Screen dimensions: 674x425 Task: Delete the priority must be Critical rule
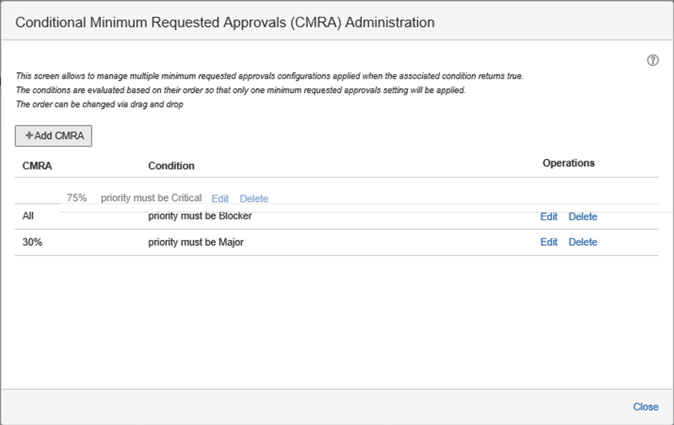click(254, 199)
